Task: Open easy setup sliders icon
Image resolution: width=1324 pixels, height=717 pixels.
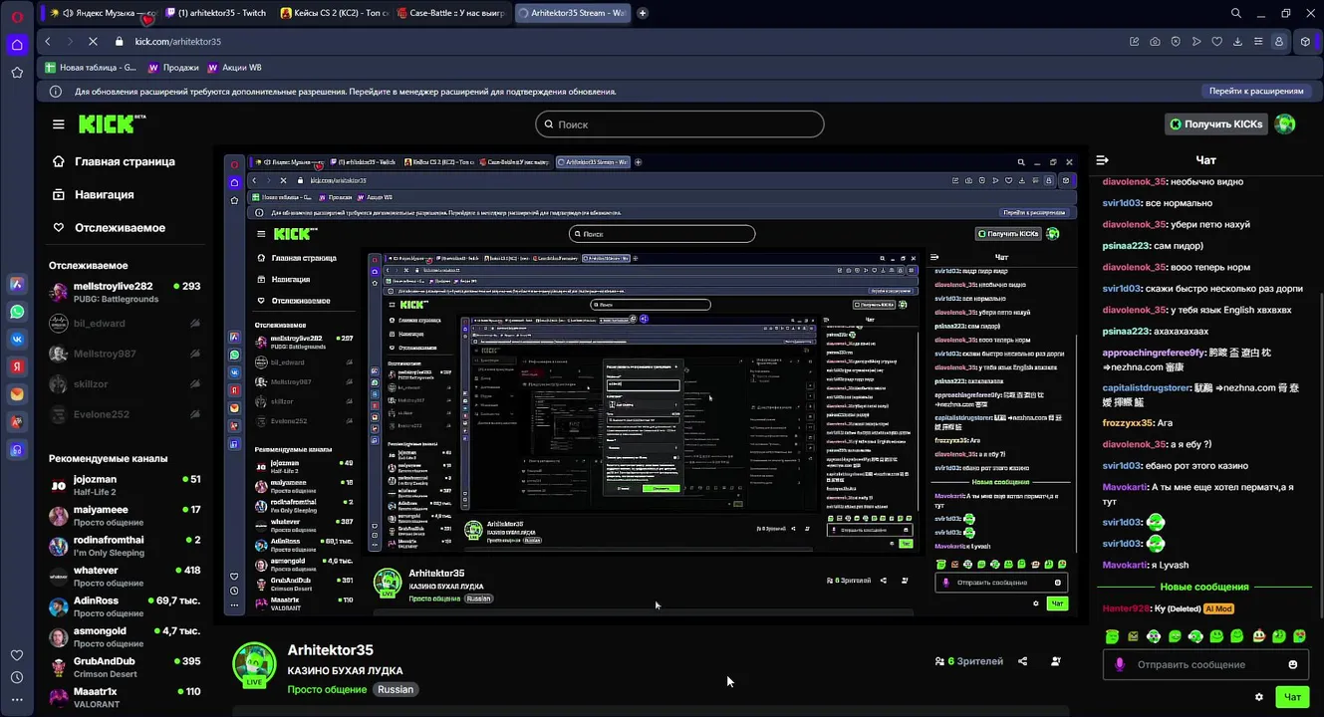Action: 1259,42
